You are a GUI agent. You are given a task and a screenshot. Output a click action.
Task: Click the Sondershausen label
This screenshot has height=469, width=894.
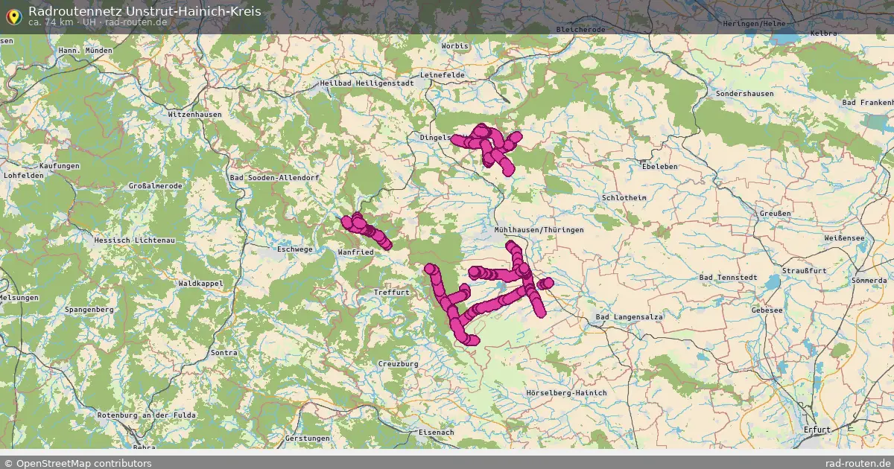(744, 94)
